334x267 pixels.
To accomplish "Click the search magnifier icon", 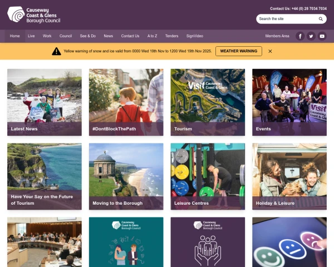I will click(x=321, y=19).
